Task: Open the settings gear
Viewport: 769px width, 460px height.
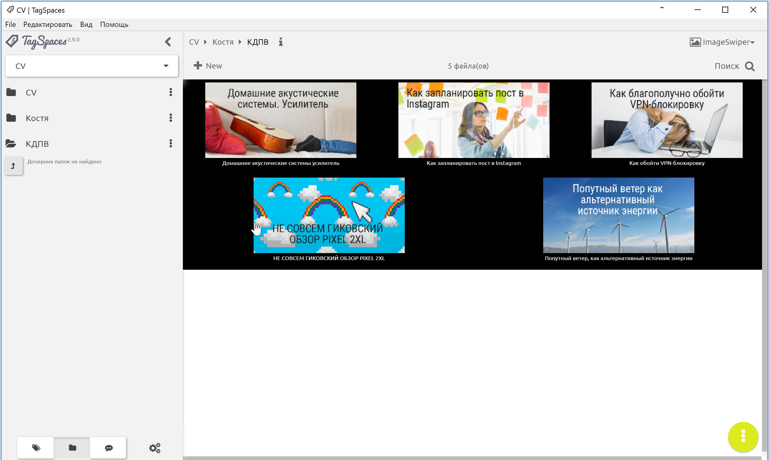Action: tap(155, 448)
